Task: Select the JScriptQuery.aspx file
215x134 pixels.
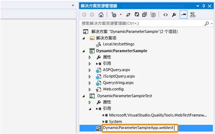Action: tap(119, 76)
